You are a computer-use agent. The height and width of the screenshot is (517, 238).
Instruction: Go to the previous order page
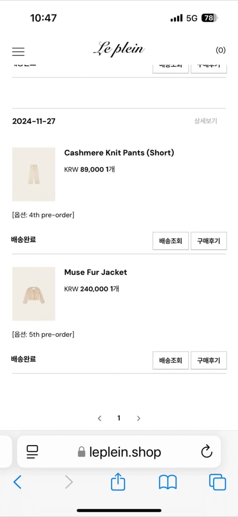(99, 418)
